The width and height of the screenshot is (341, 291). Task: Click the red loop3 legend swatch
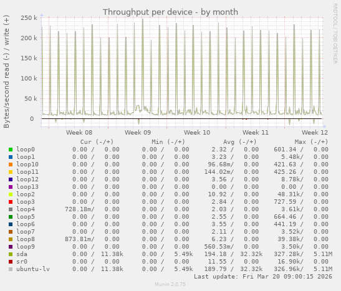11,202
